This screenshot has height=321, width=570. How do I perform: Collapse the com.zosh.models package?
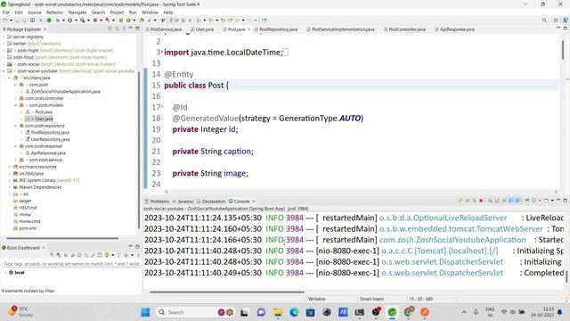pos(15,105)
